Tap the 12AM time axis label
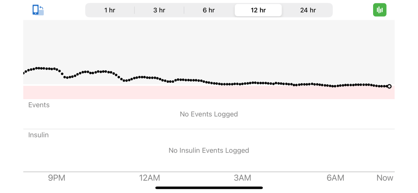Image resolution: width=418 pixels, height=193 pixels. click(x=149, y=178)
